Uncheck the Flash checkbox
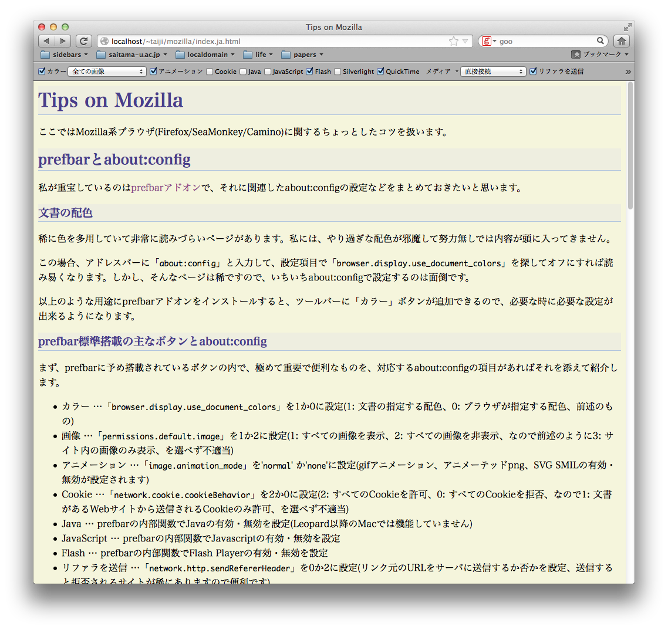This screenshot has width=668, height=630. coord(310,72)
